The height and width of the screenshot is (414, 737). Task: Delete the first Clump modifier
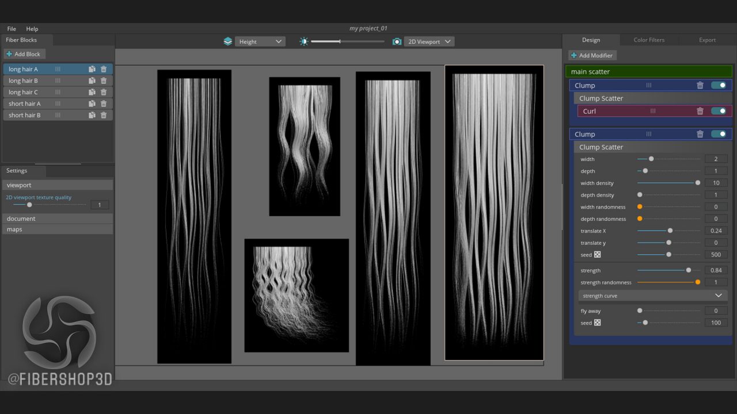click(700, 85)
